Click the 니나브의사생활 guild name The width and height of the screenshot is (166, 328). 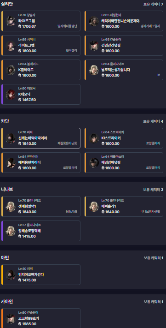coord(150,212)
